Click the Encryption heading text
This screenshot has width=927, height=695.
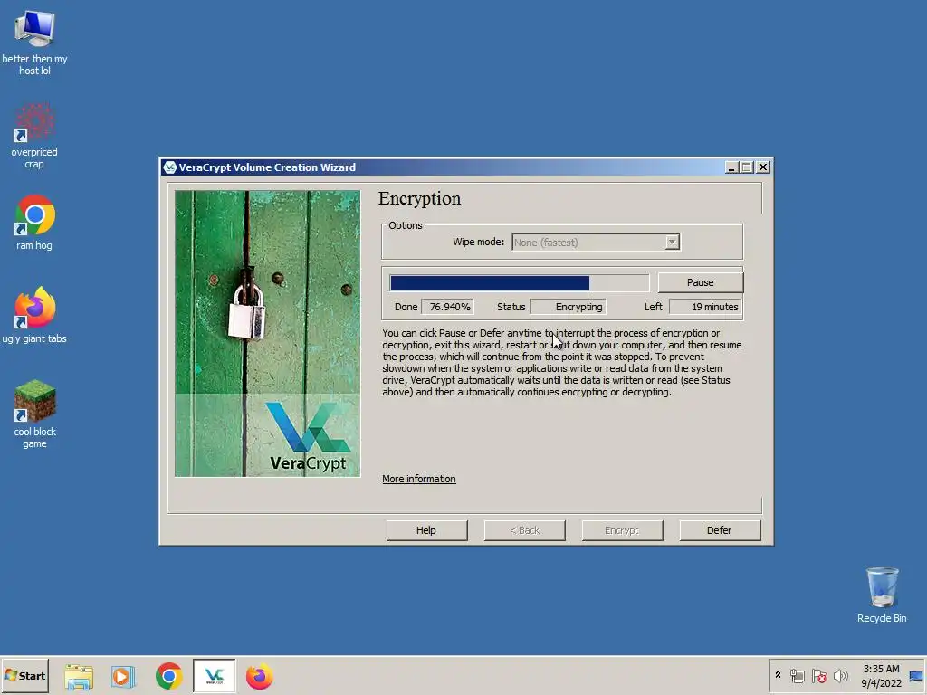[x=419, y=199]
